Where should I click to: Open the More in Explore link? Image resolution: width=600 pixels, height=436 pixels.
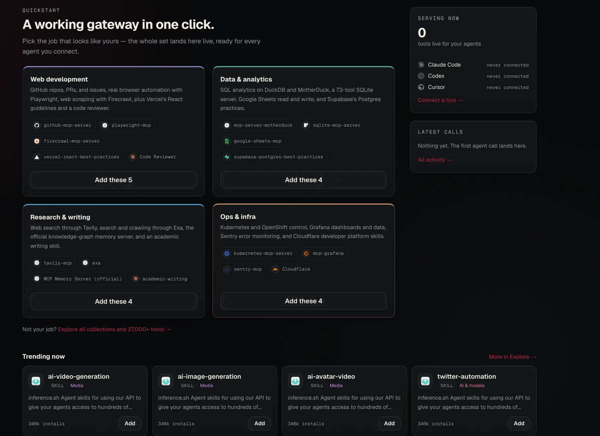point(513,357)
